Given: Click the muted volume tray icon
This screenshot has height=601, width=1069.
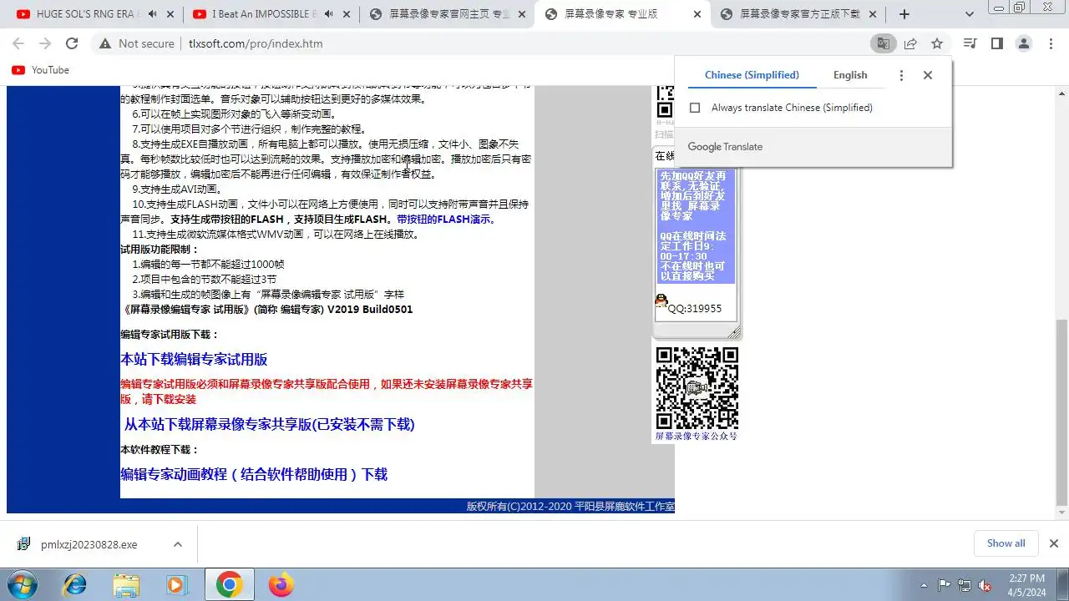Looking at the screenshot, I should (x=985, y=585).
